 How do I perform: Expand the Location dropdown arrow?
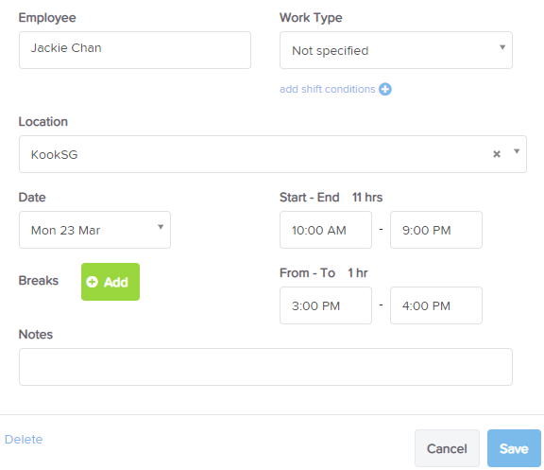(517, 151)
